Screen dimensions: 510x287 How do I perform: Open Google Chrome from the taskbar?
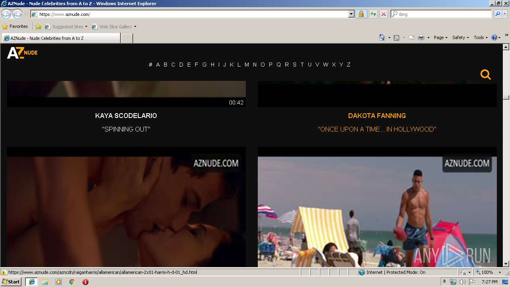(72, 282)
